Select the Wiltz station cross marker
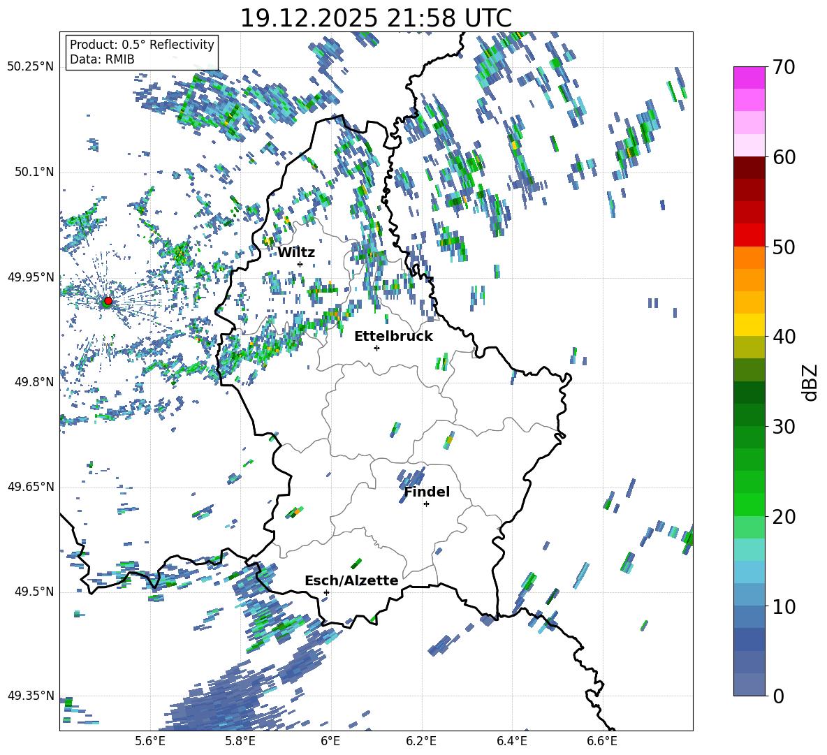The image size is (827, 755). (300, 264)
